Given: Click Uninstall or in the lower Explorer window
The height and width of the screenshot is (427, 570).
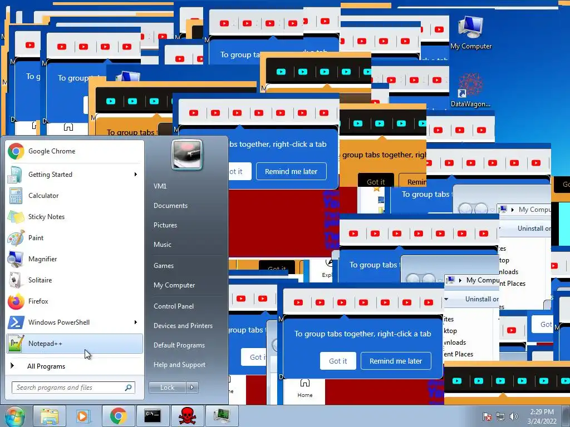Looking at the screenshot, I should pyautogui.click(x=481, y=299).
